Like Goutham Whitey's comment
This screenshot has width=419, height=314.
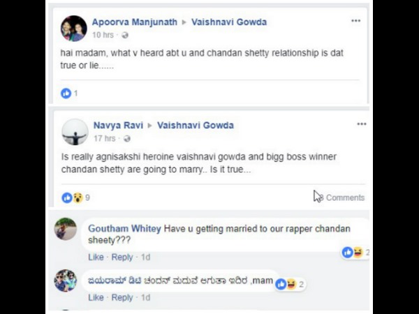pyautogui.click(x=96, y=257)
